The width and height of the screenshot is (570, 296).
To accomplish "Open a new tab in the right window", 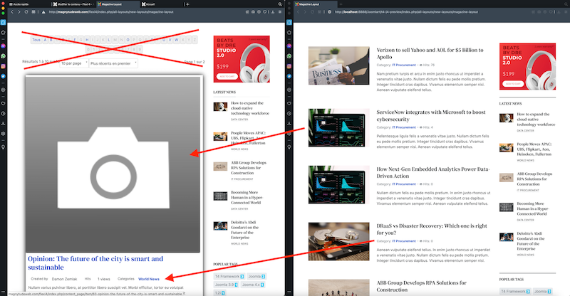I will (341, 4).
